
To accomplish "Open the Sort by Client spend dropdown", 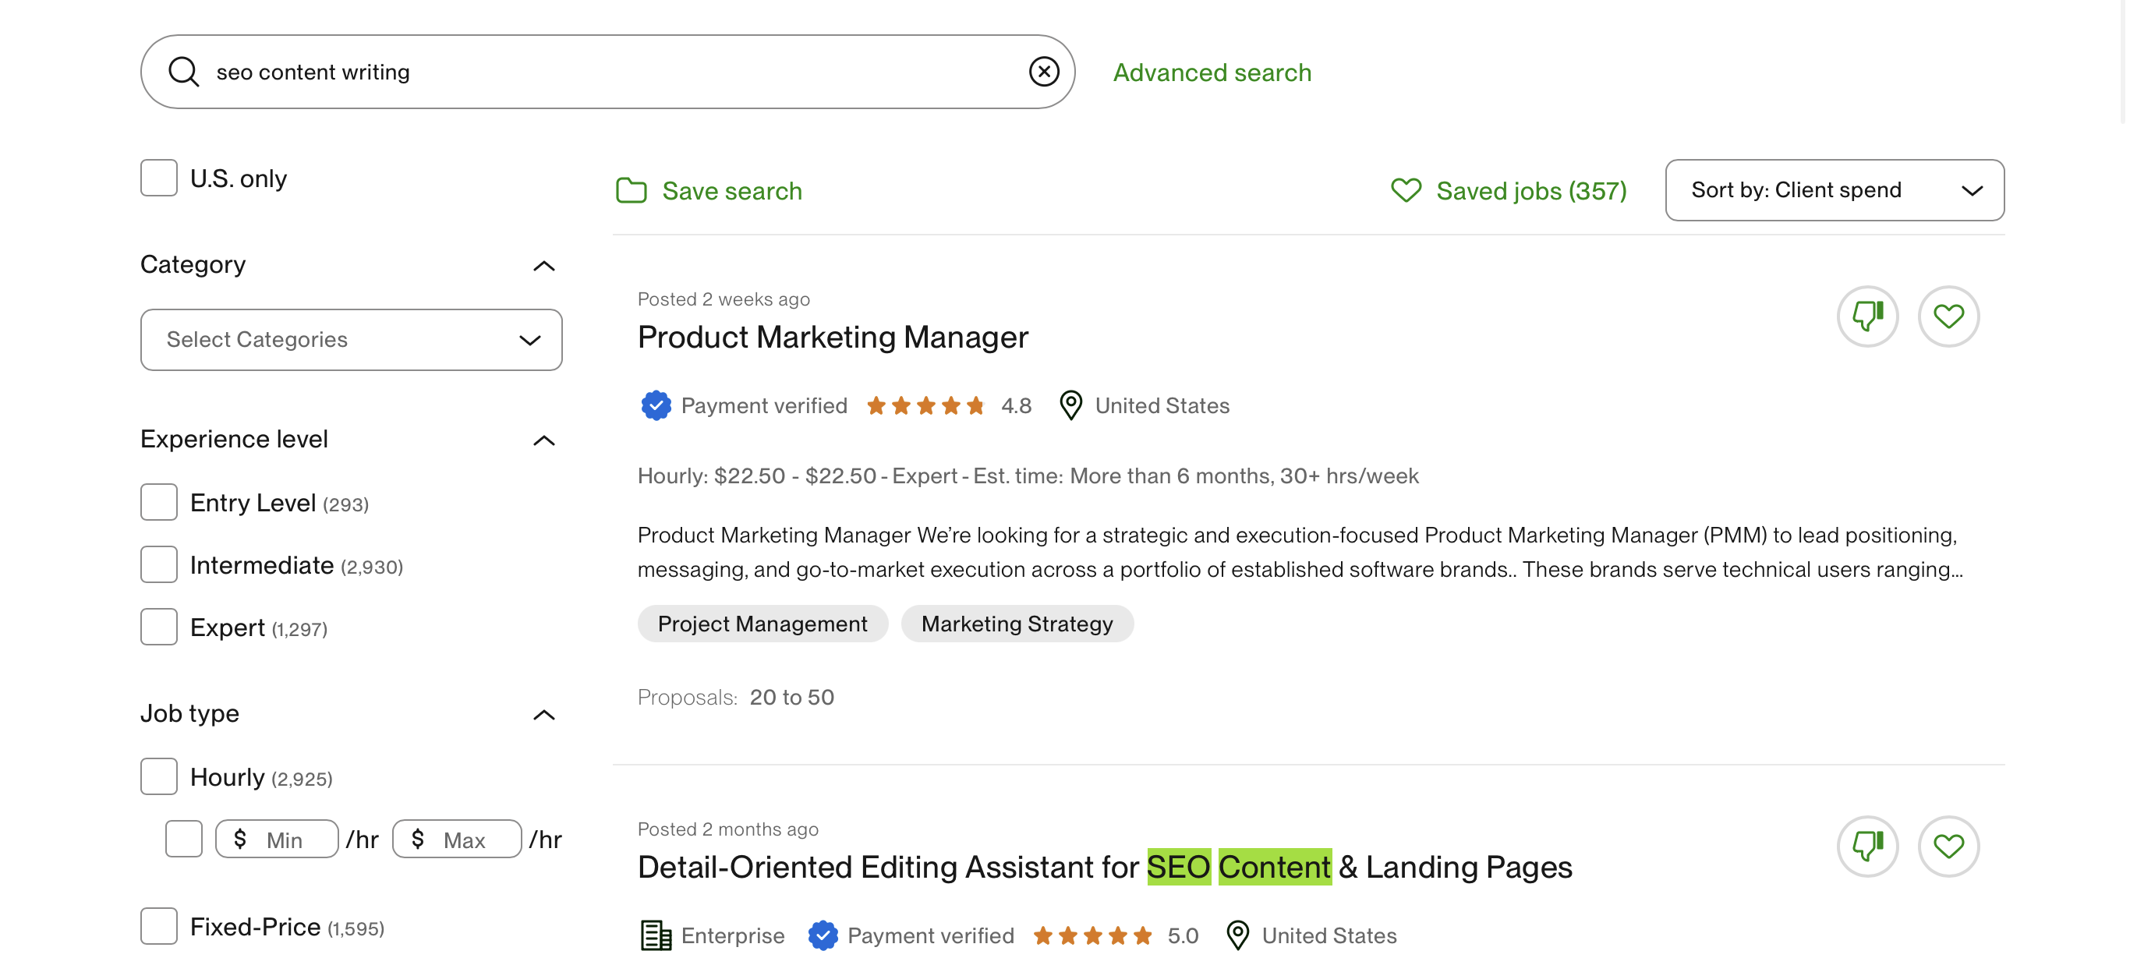I will pyautogui.click(x=1834, y=190).
